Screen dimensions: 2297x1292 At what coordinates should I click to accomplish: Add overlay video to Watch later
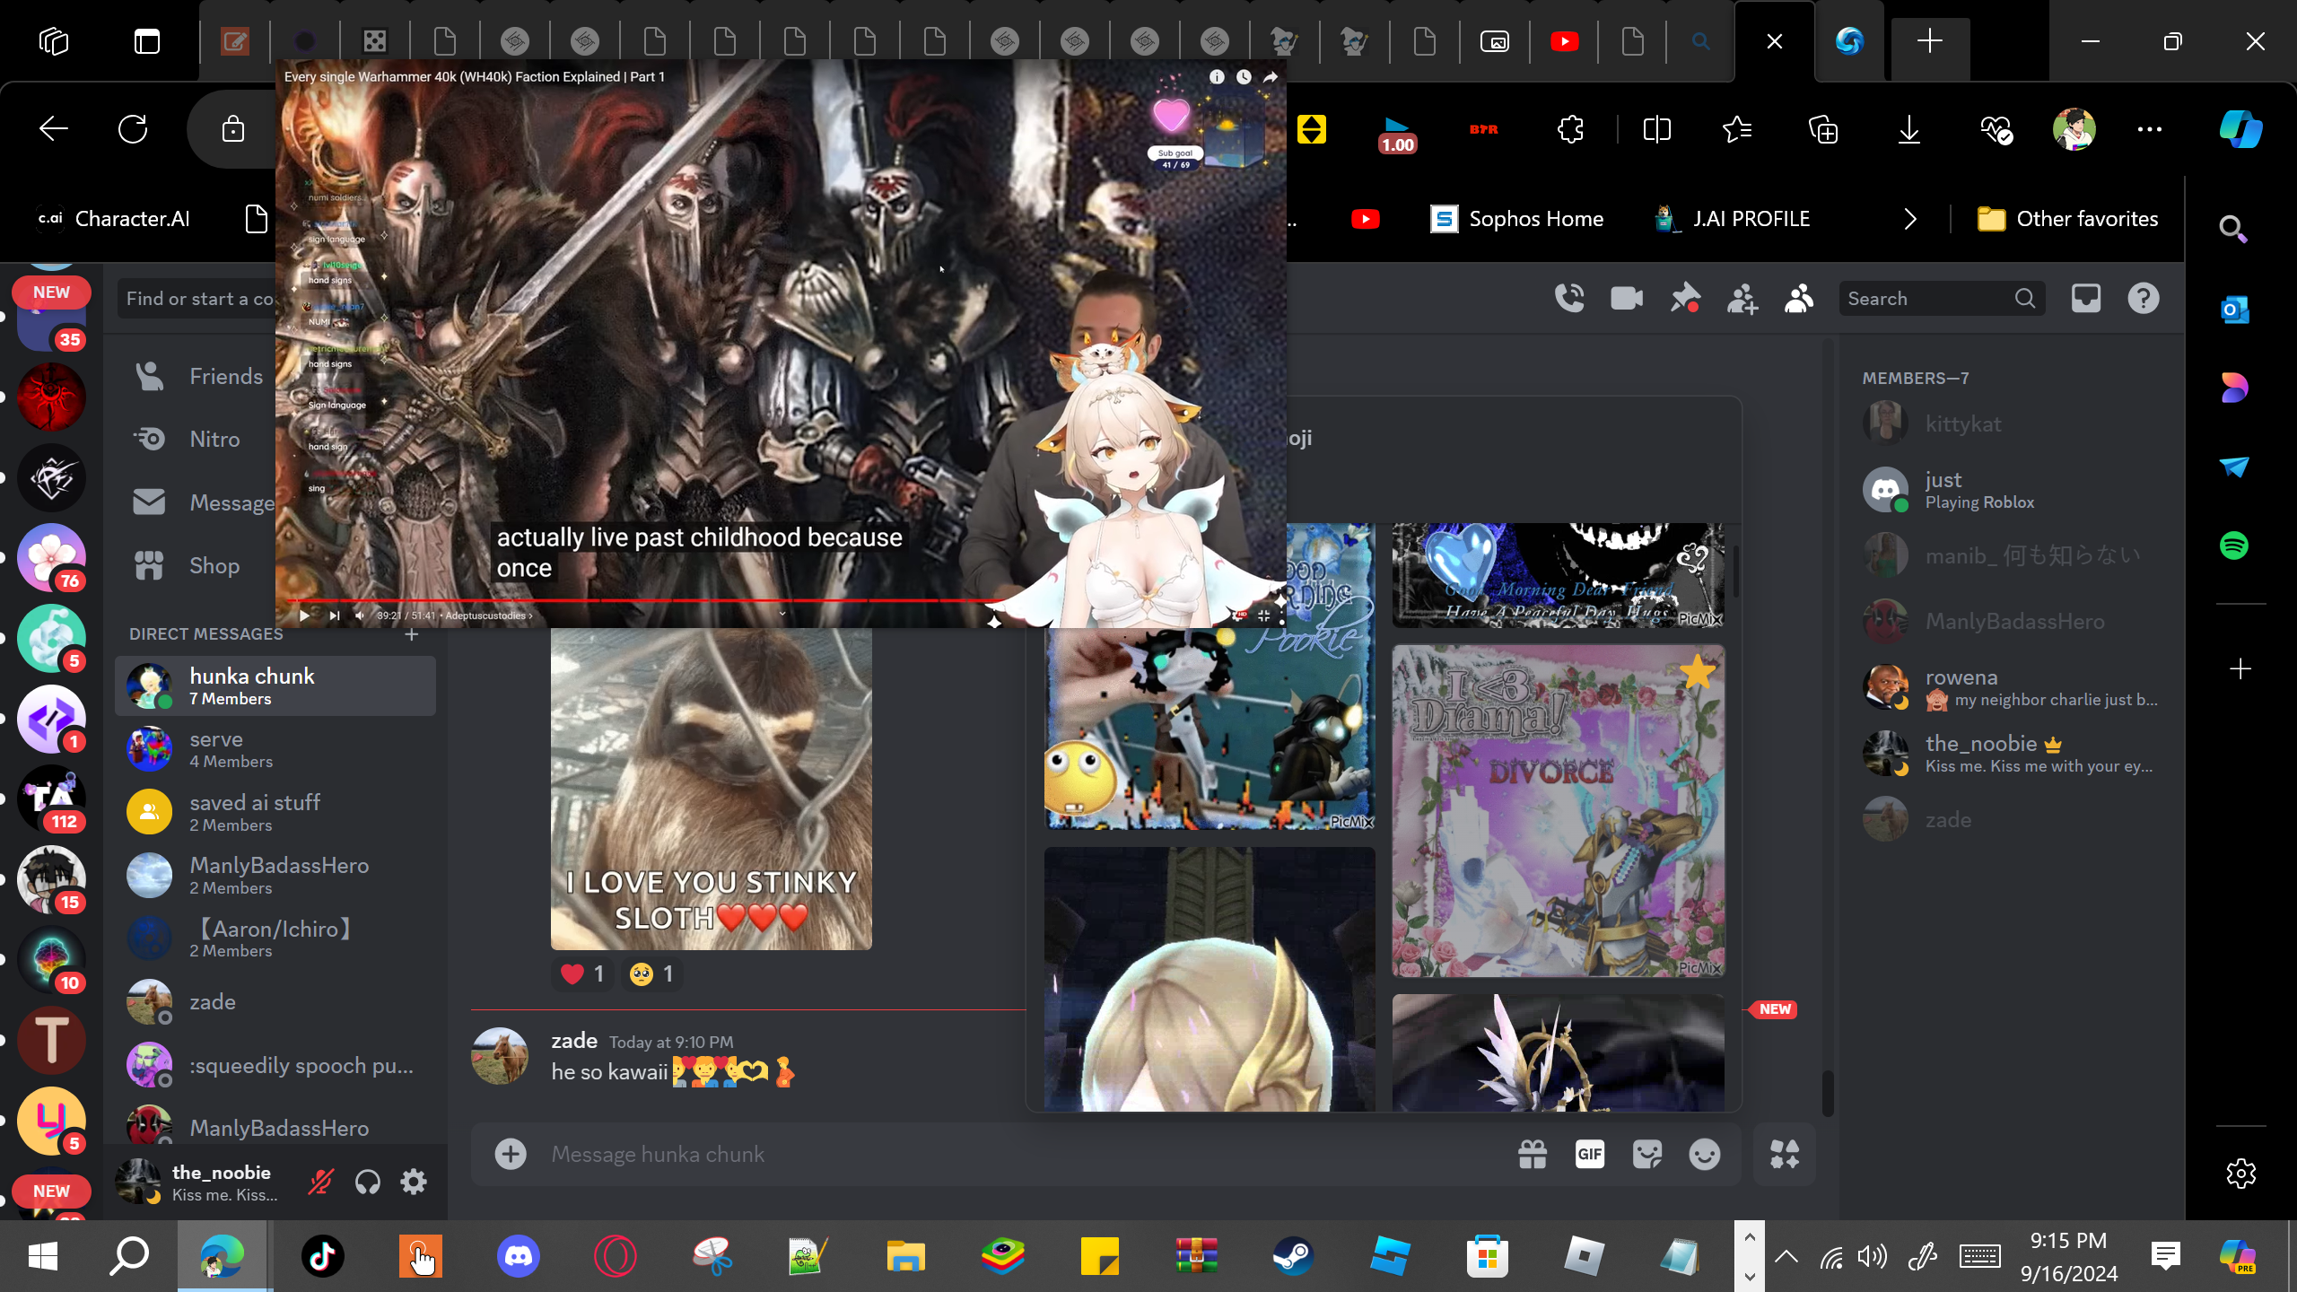coord(1244,77)
